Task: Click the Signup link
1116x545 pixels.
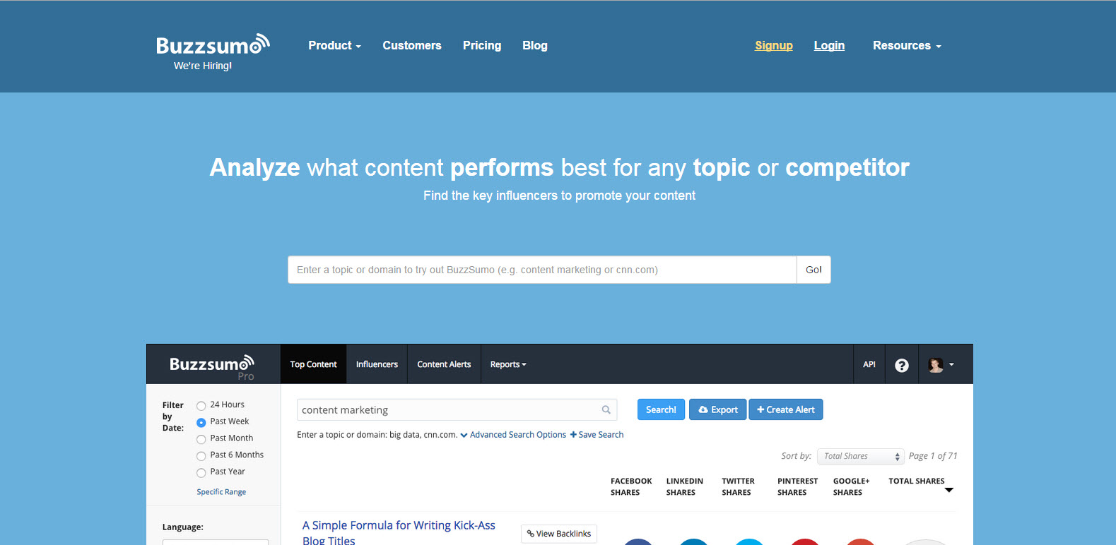Action: pos(774,45)
